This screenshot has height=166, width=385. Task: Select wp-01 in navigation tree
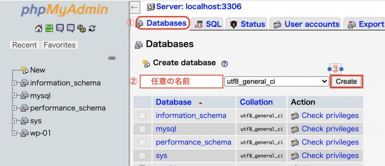pyautogui.click(x=41, y=133)
